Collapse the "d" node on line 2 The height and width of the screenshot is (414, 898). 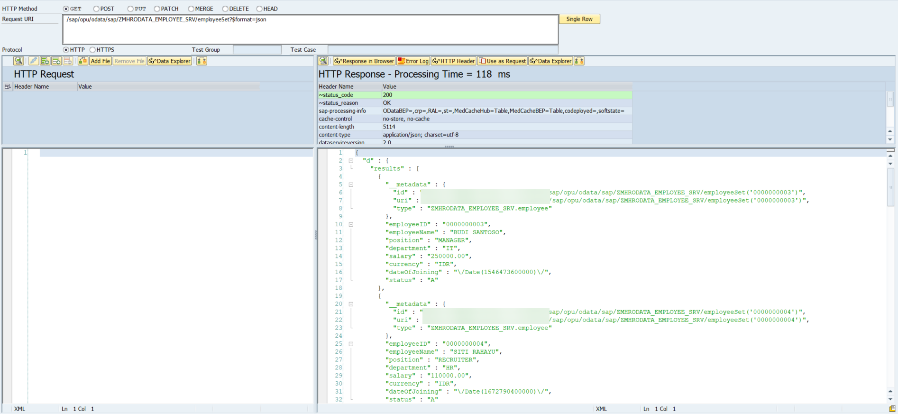click(x=351, y=161)
